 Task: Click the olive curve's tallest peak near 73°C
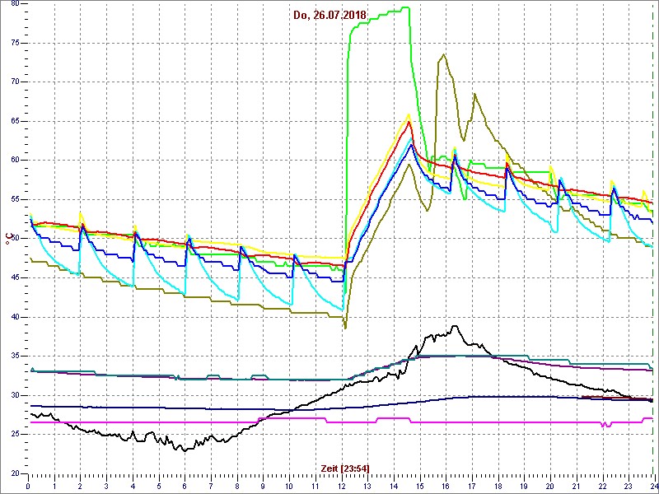click(444, 55)
